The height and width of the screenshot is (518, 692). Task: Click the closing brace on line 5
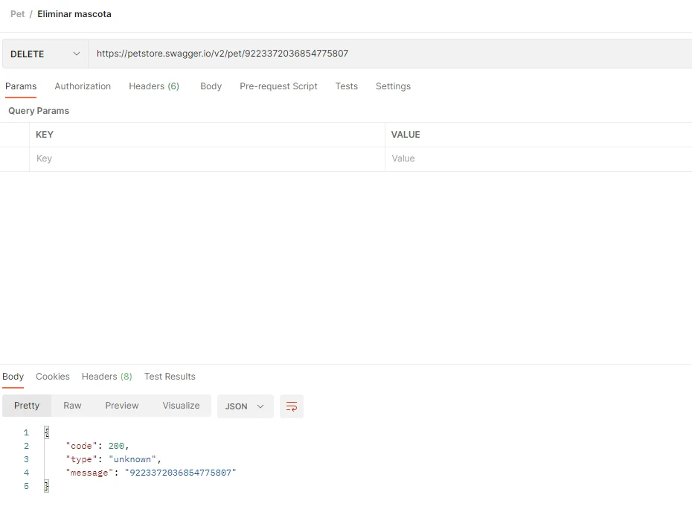(47, 486)
